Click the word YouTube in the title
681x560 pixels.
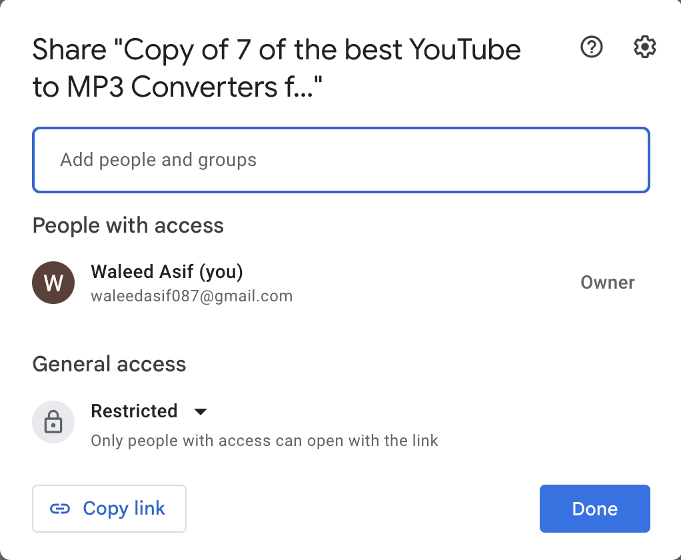click(465, 50)
